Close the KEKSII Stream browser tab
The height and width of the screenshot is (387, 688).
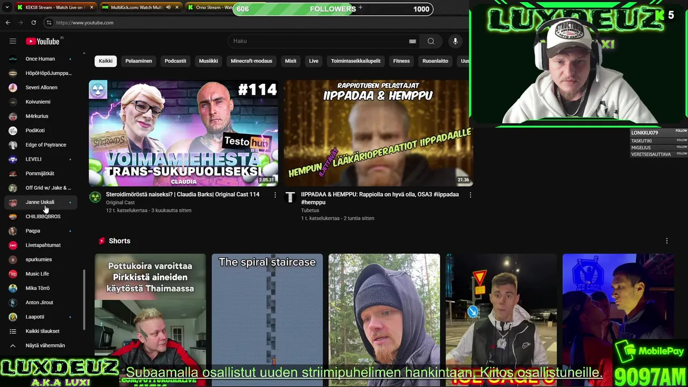click(x=91, y=8)
